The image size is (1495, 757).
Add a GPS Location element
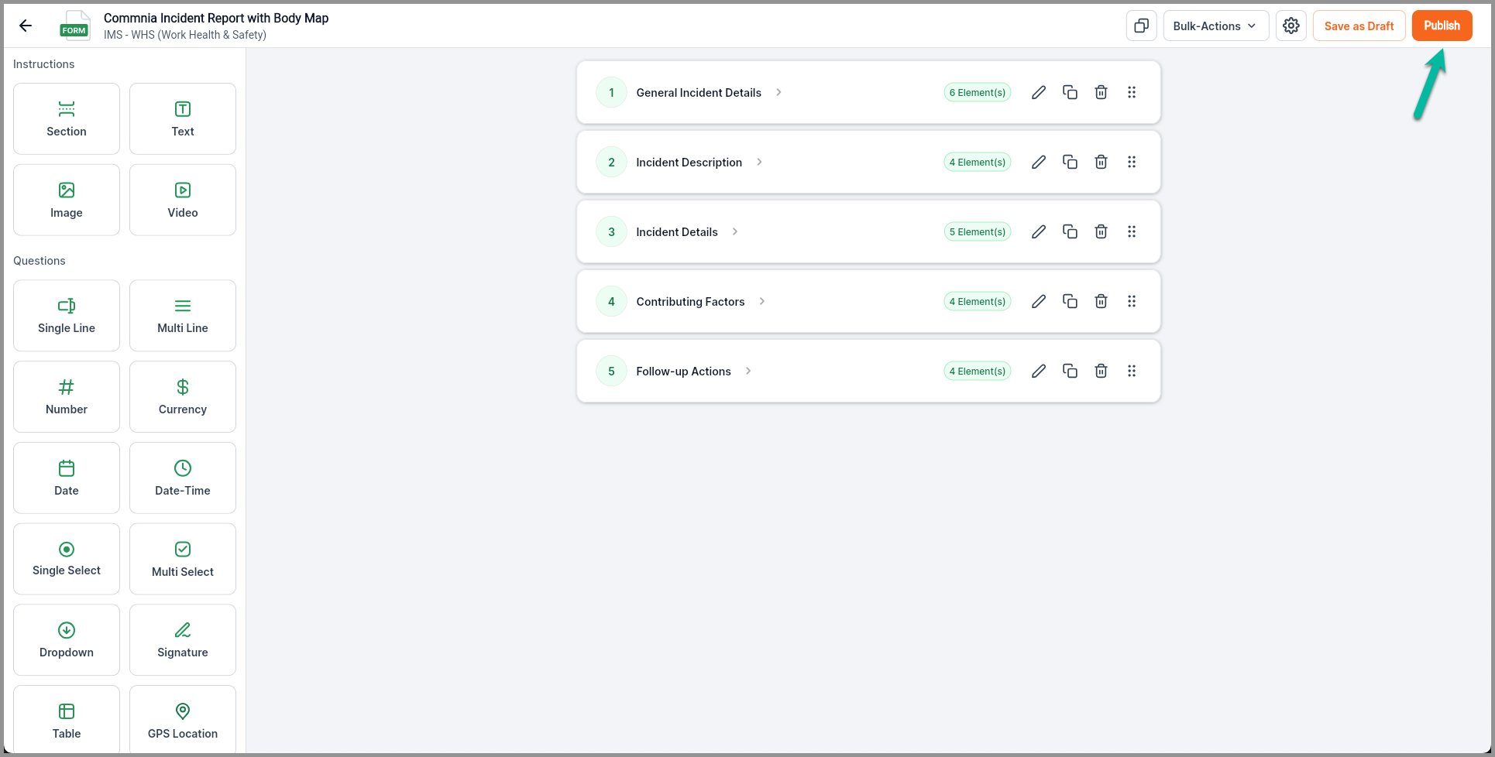tap(183, 720)
